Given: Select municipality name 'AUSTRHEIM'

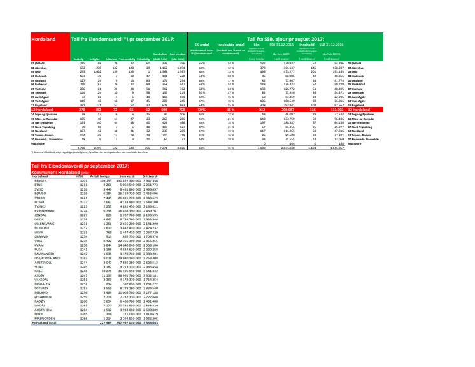Looking at the screenshot, I should (43, 310).
